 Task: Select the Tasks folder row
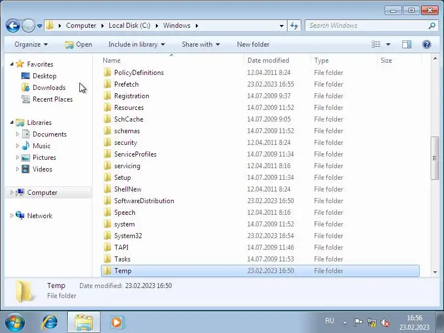pyautogui.click(x=260, y=259)
